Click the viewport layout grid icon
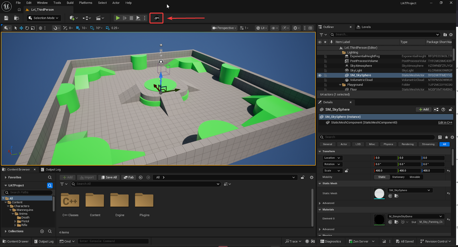The height and width of the screenshot is (247, 458). coord(310,28)
